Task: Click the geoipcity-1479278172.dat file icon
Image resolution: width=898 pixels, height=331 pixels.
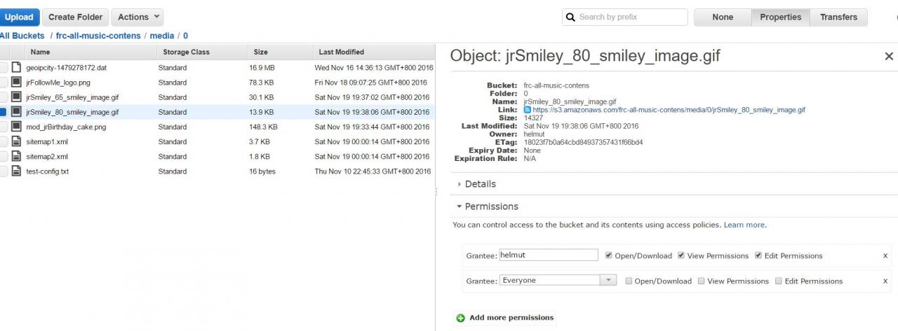Action: (x=16, y=68)
